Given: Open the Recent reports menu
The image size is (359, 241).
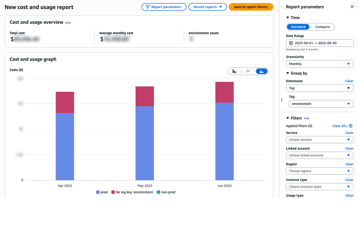Looking at the screenshot, I should tap(207, 7).
